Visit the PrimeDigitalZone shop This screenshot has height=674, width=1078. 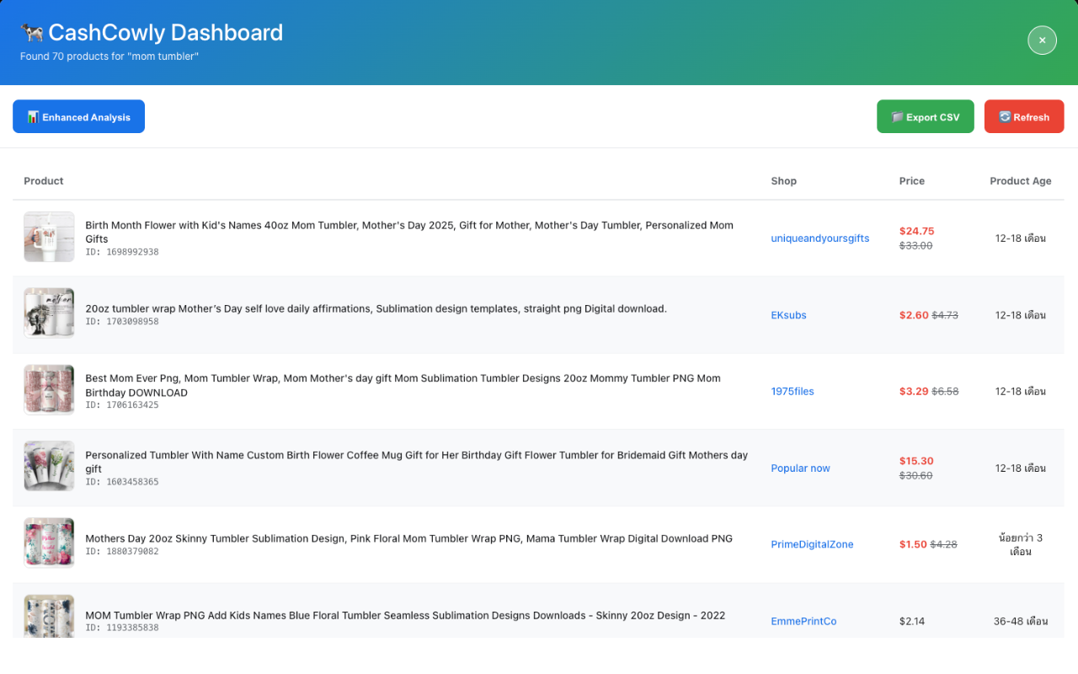coord(812,545)
